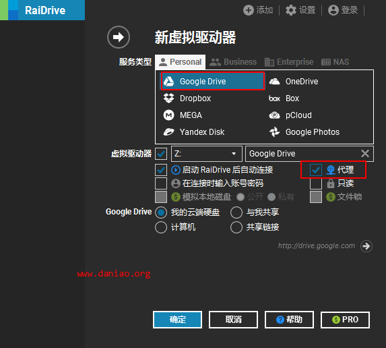Image resolution: width=386 pixels, height=348 pixels.
Task: Enable the 只读 read-only checkbox
Action: 316,183
